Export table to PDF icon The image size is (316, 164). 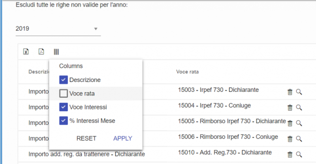click(x=41, y=52)
